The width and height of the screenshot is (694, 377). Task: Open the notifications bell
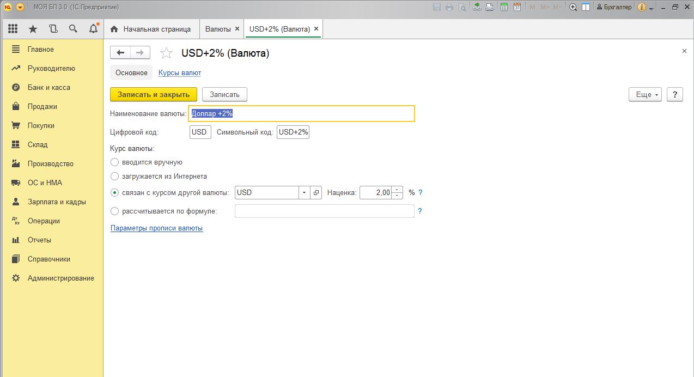pyautogui.click(x=93, y=29)
